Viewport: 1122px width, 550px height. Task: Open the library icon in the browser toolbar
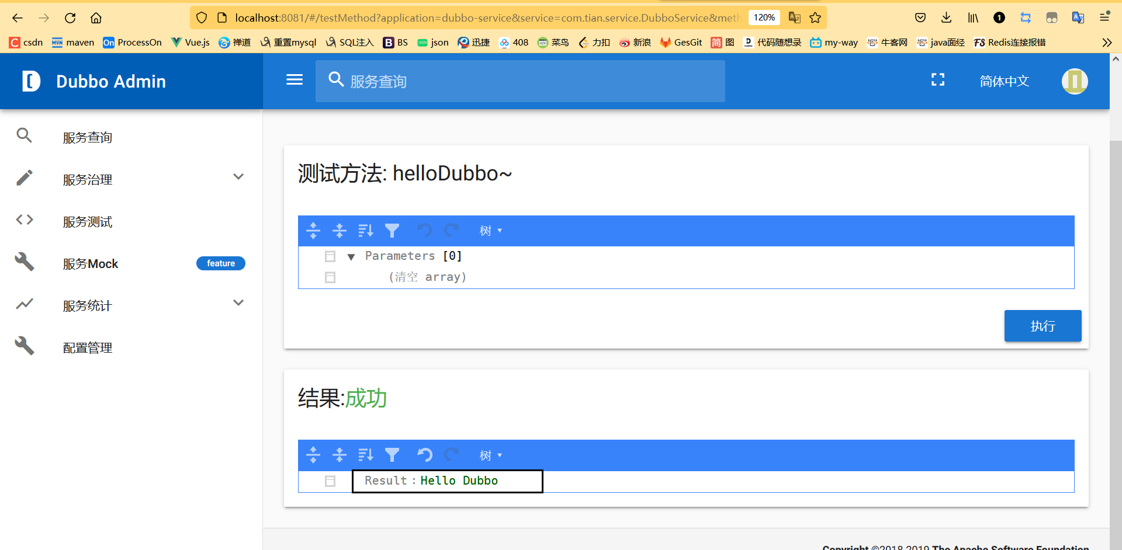click(973, 18)
